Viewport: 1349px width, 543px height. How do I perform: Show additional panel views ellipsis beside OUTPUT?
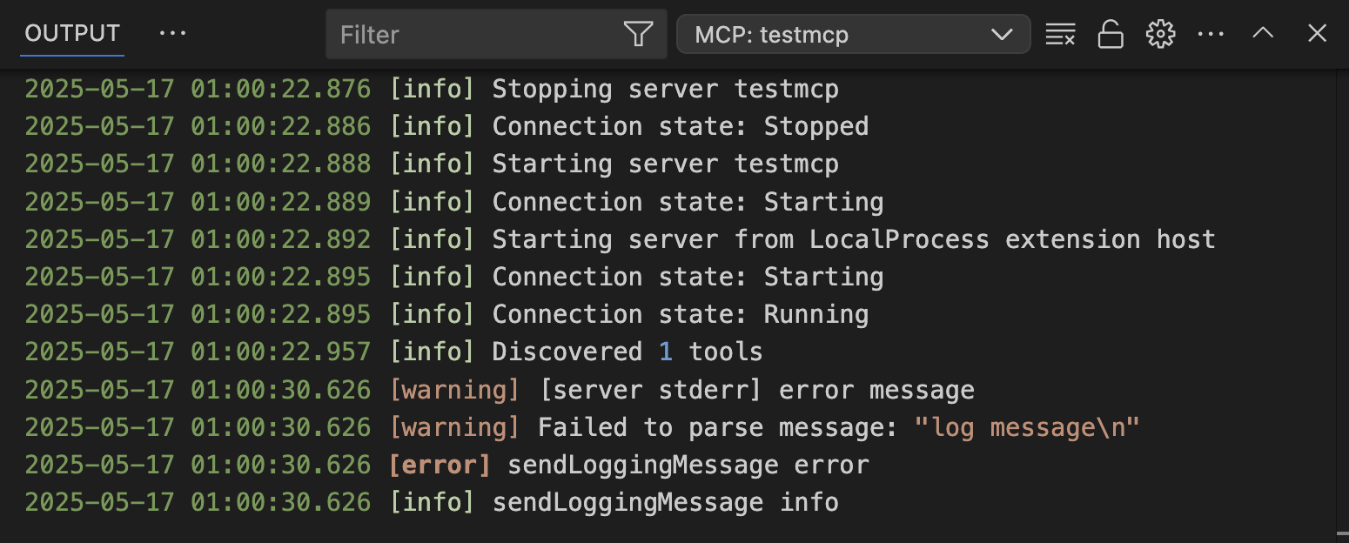pyautogui.click(x=173, y=34)
